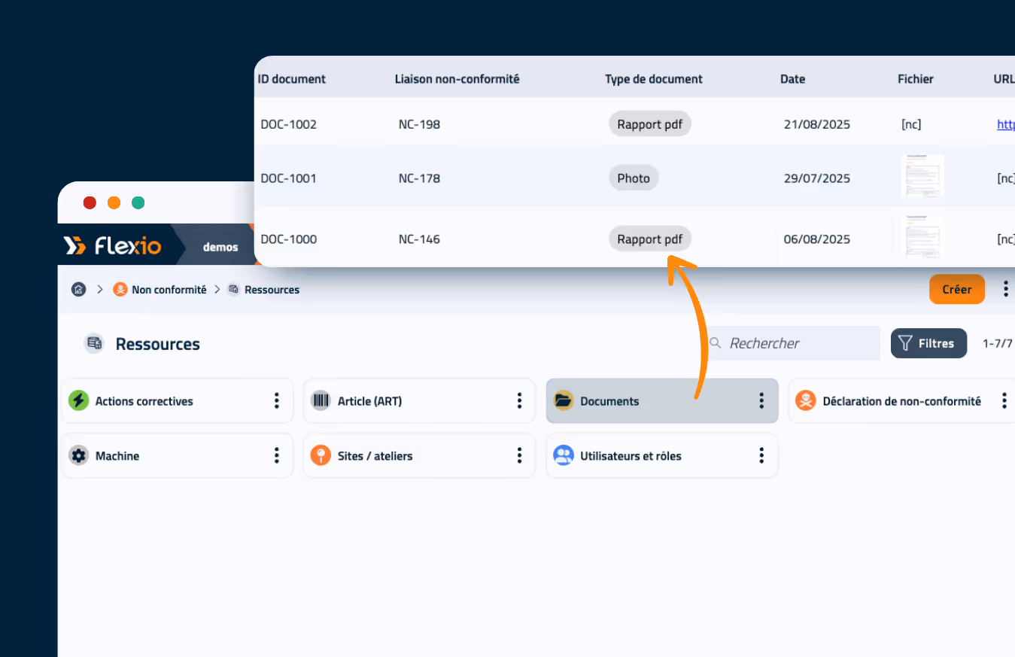Viewport: 1015px width, 657px height.
Task: Click the Machine gear icon
Action: coord(78,455)
